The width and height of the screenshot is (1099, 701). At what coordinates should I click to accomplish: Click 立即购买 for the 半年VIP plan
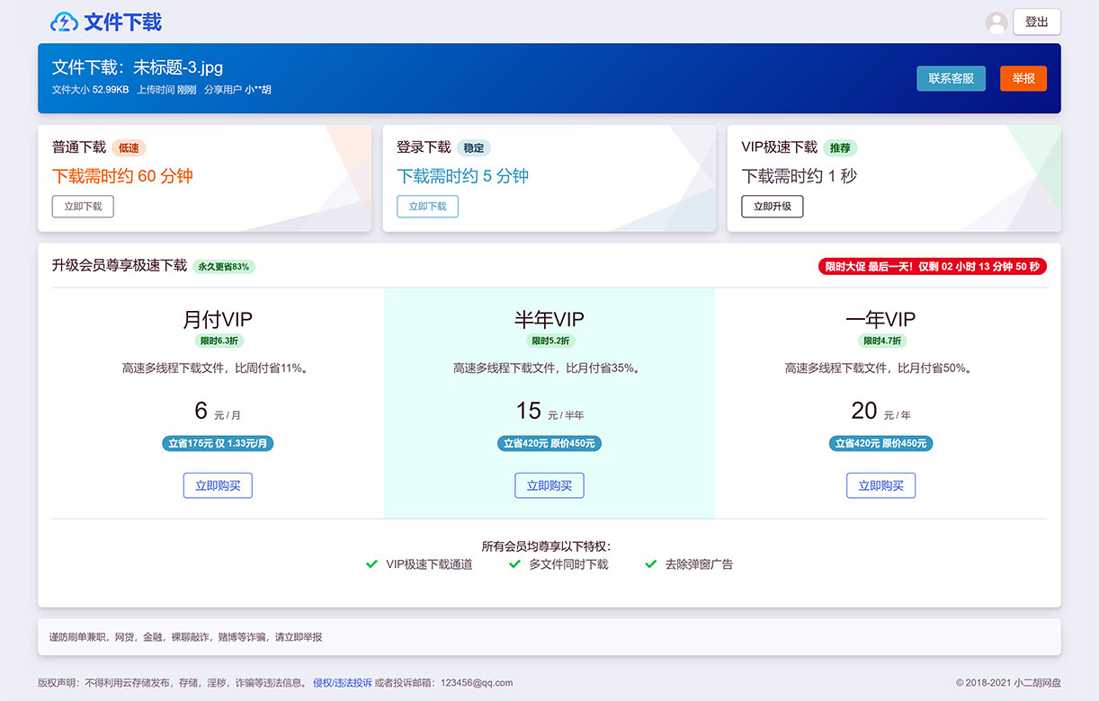point(549,485)
